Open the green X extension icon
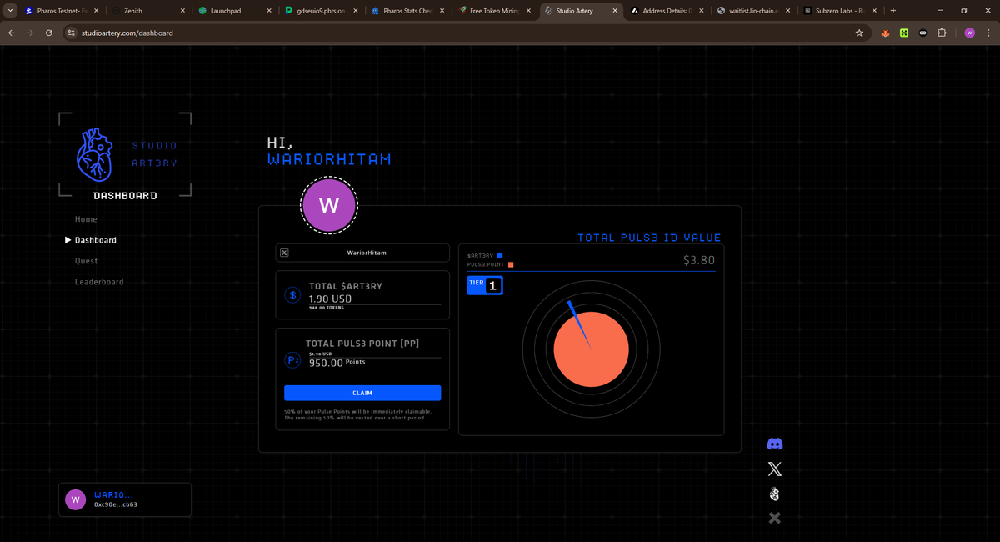The width and height of the screenshot is (1000, 542). pyautogui.click(x=903, y=33)
